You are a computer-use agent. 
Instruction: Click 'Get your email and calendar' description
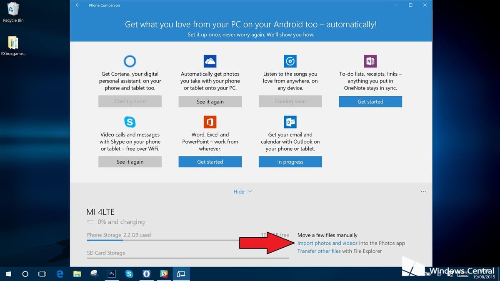(290, 142)
